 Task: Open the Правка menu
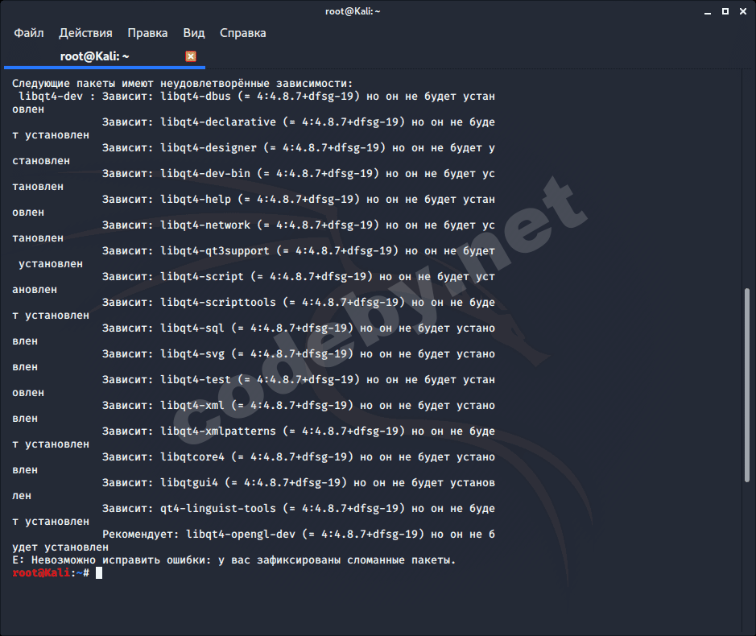[x=147, y=33]
